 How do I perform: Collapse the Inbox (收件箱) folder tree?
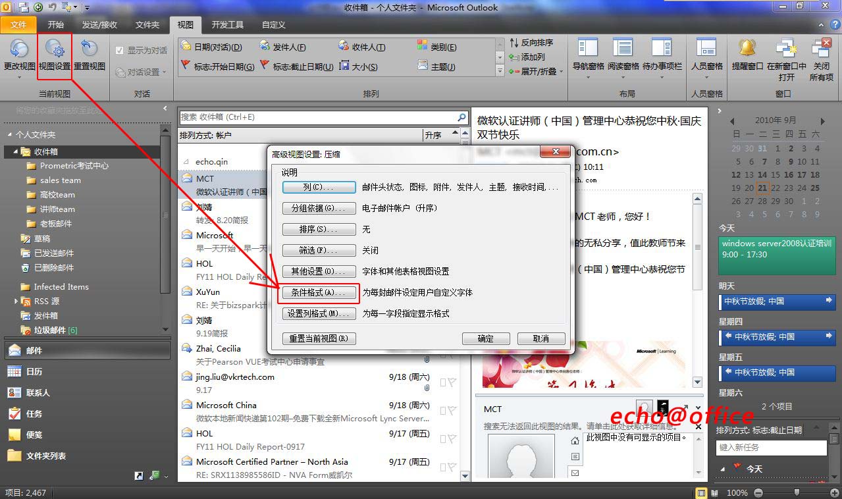tap(16, 151)
